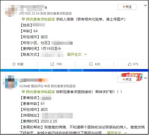Open the chevron menu on second post

point(145,78)
